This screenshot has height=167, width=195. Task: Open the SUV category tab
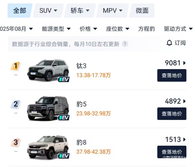pyautogui.click(x=48, y=11)
